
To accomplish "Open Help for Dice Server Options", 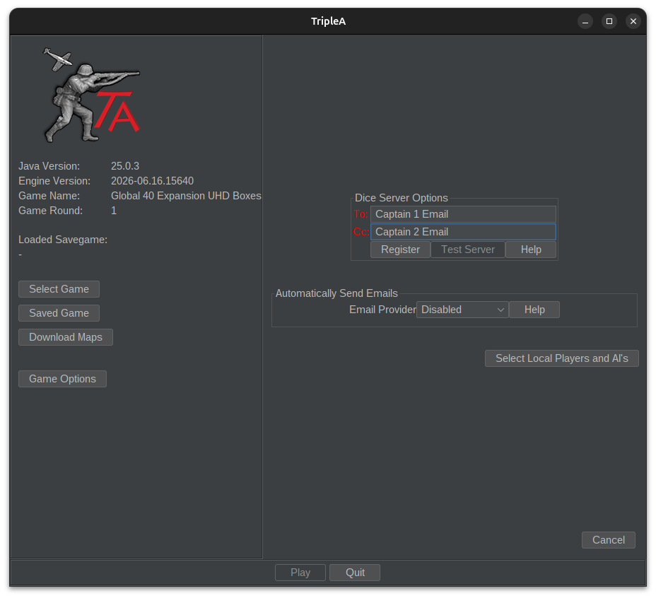I will point(531,250).
